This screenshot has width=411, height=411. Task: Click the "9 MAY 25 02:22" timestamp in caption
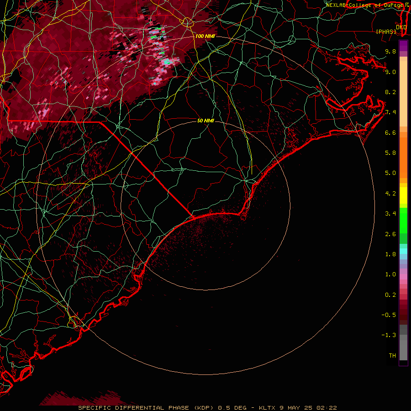click(308, 408)
